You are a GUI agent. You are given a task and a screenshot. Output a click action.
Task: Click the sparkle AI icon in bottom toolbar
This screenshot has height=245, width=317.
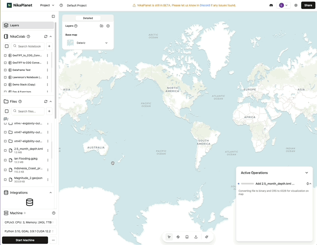pyautogui.click(x=207, y=237)
